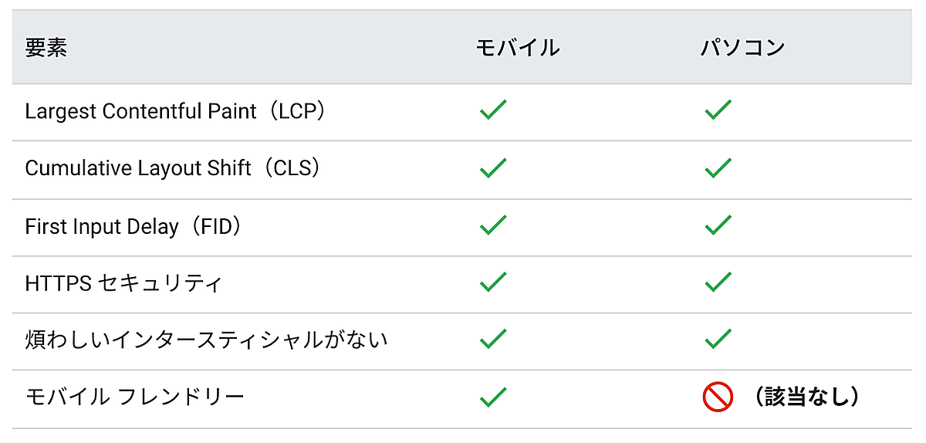926x443 pixels.
Task: Click the Cumulative Layout Shift (CLS) label
Action: coord(173,168)
